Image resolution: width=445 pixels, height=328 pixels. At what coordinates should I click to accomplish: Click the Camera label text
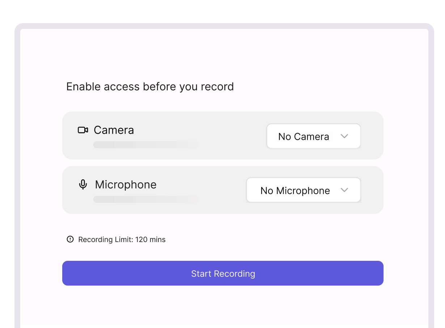[x=114, y=130]
